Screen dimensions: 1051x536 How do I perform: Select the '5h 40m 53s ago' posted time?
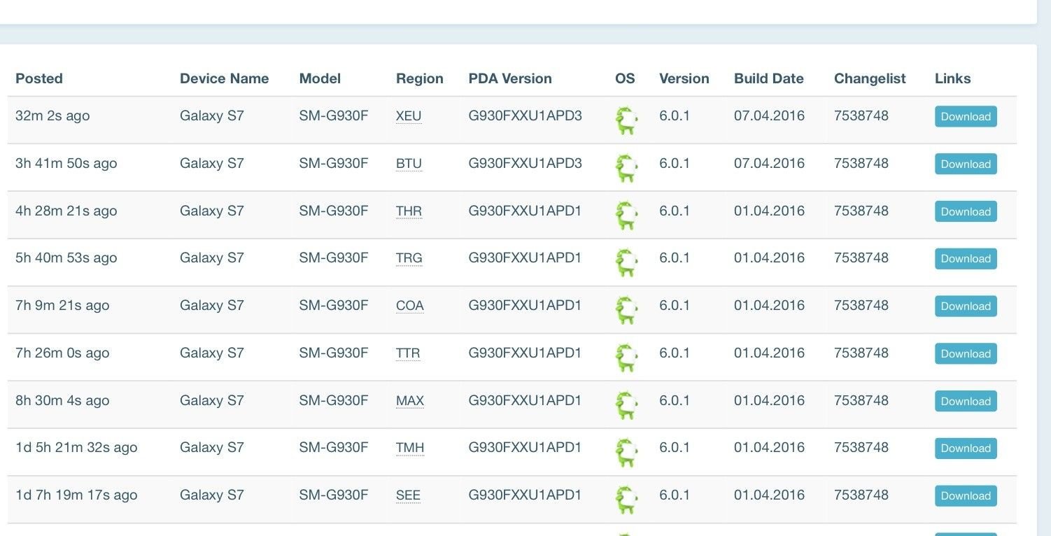66,258
